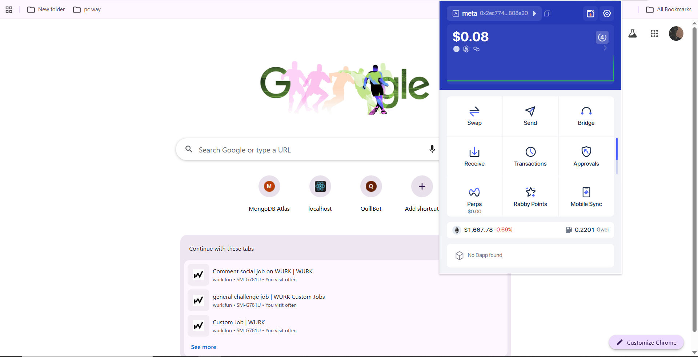
Task: Open Mobile Sync
Action: tap(586, 197)
